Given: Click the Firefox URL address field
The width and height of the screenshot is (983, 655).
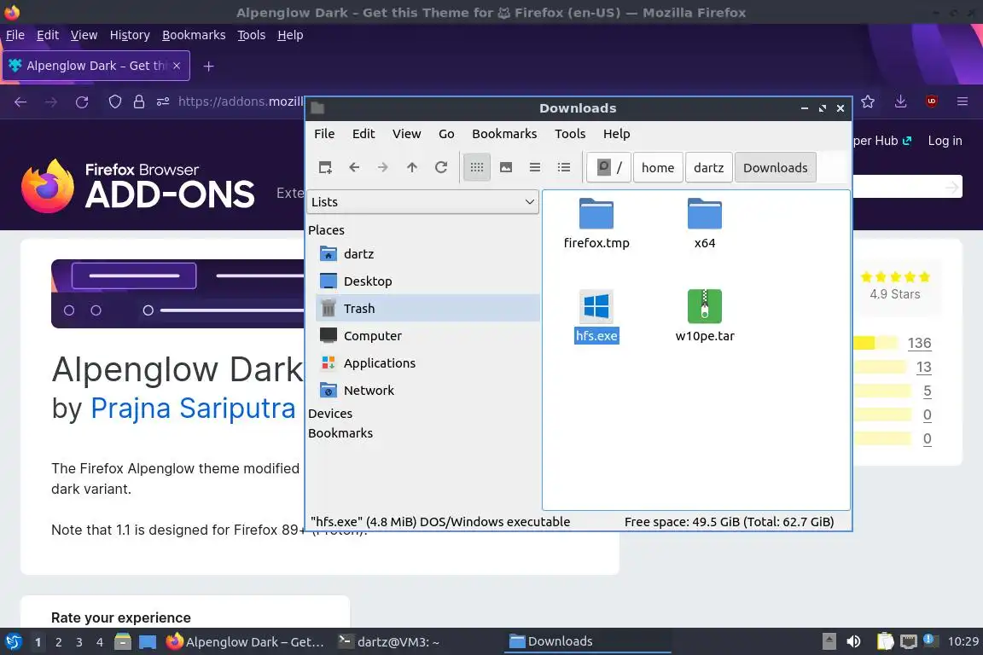Looking at the screenshot, I should pyautogui.click(x=241, y=101).
